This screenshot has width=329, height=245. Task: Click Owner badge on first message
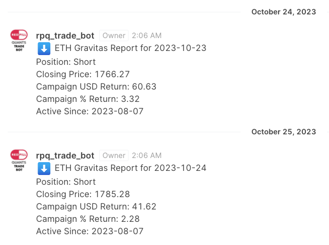tap(114, 36)
